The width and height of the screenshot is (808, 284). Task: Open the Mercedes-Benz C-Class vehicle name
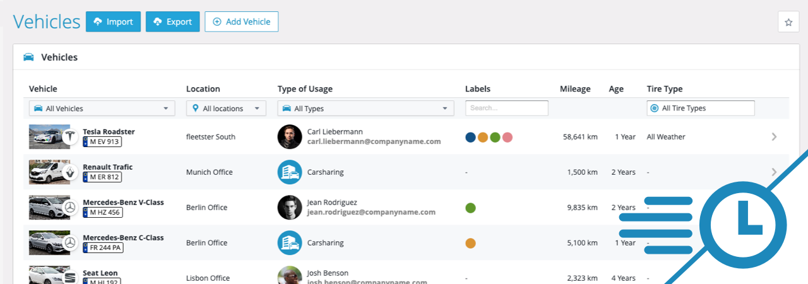coord(123,238)
